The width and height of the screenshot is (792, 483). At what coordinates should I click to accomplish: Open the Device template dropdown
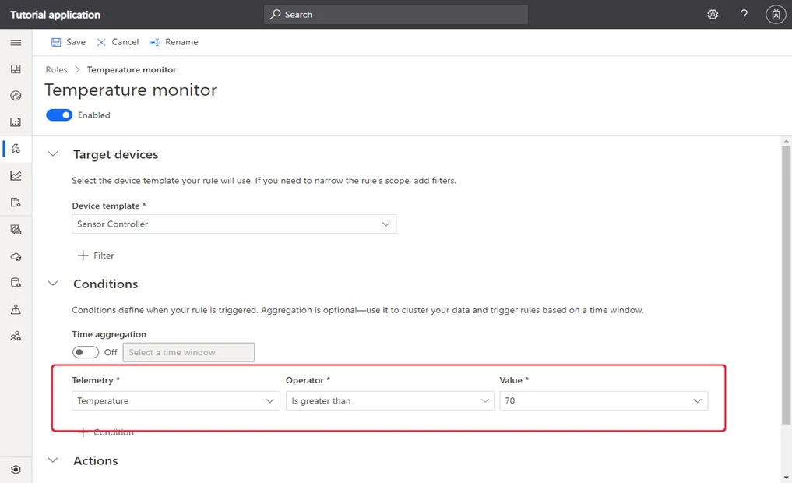(234, 224)
